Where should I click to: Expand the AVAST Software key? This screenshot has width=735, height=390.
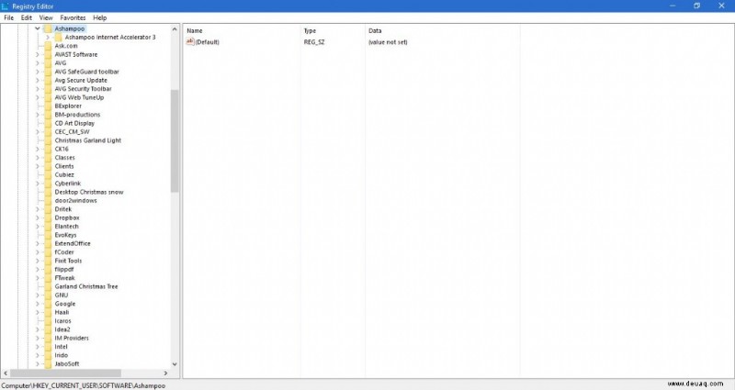(x=38, y=54)
